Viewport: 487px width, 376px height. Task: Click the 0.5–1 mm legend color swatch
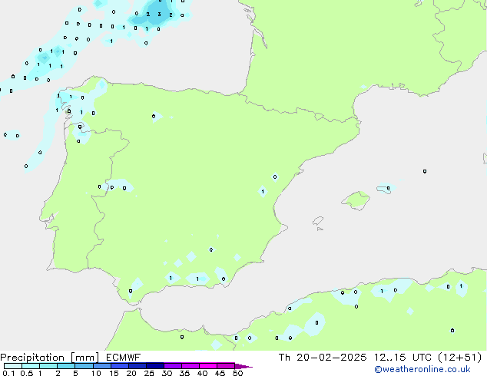pos(31,366)
